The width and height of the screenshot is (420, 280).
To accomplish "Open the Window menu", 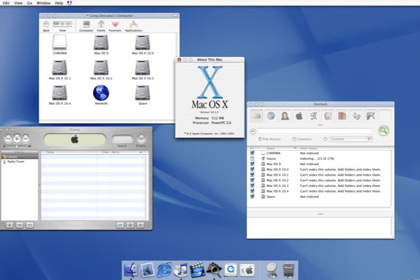I will click(42, 3).
